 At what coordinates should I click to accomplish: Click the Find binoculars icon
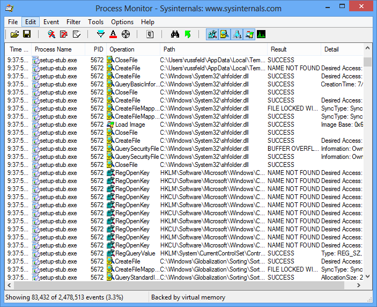pos(175,34)
